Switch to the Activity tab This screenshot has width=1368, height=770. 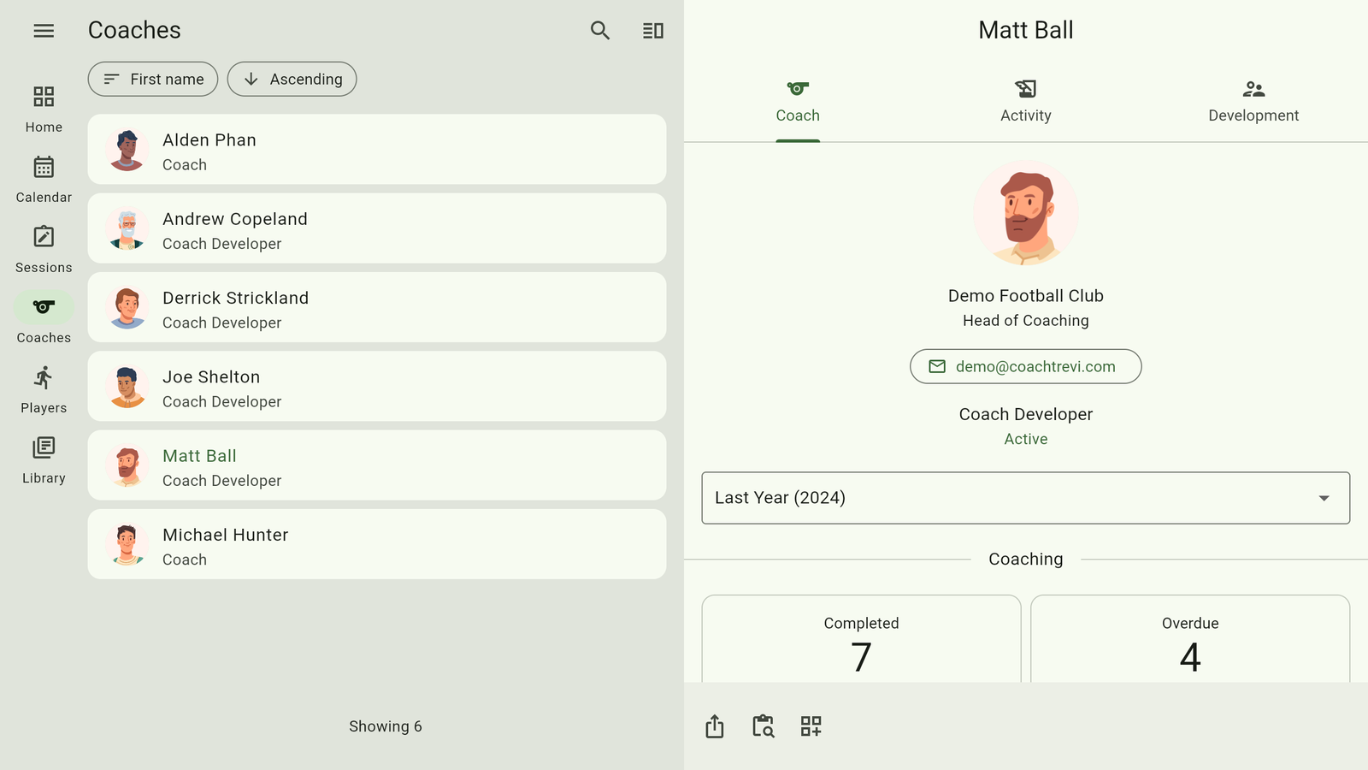(1025, 102)
